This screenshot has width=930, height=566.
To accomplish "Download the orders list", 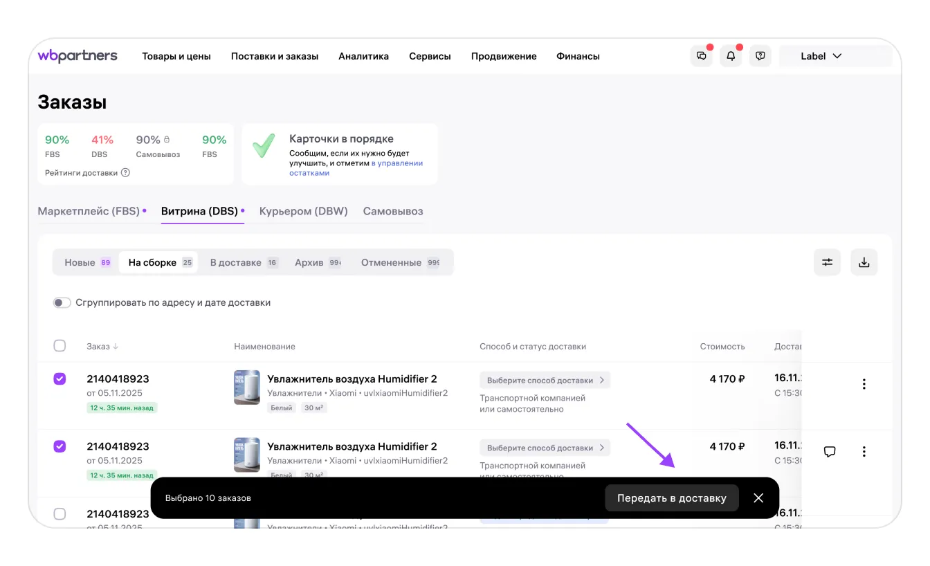I will (864, 262).
